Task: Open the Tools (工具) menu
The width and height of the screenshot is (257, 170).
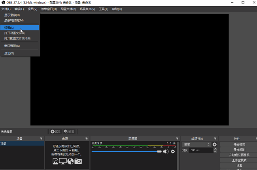Action: 103,9
